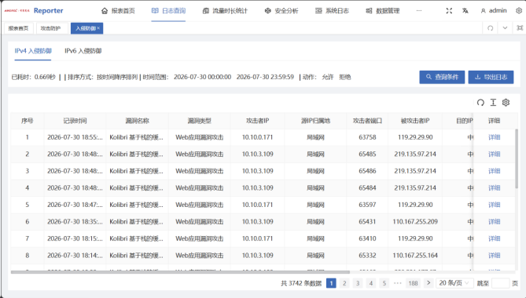Image resolution: width=526 pixels, height=298 pixels.
Task: Open table column settings gear
Action: coord(506,103)
